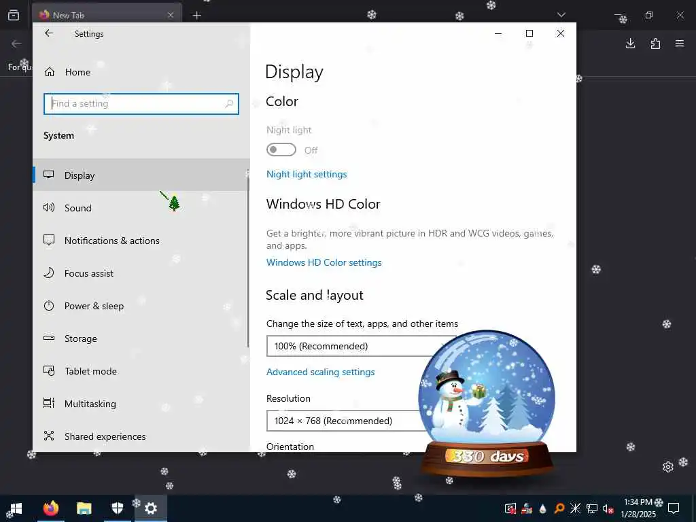Open Power & sleep settings
The image size is (696, 522).
[141, 306]
